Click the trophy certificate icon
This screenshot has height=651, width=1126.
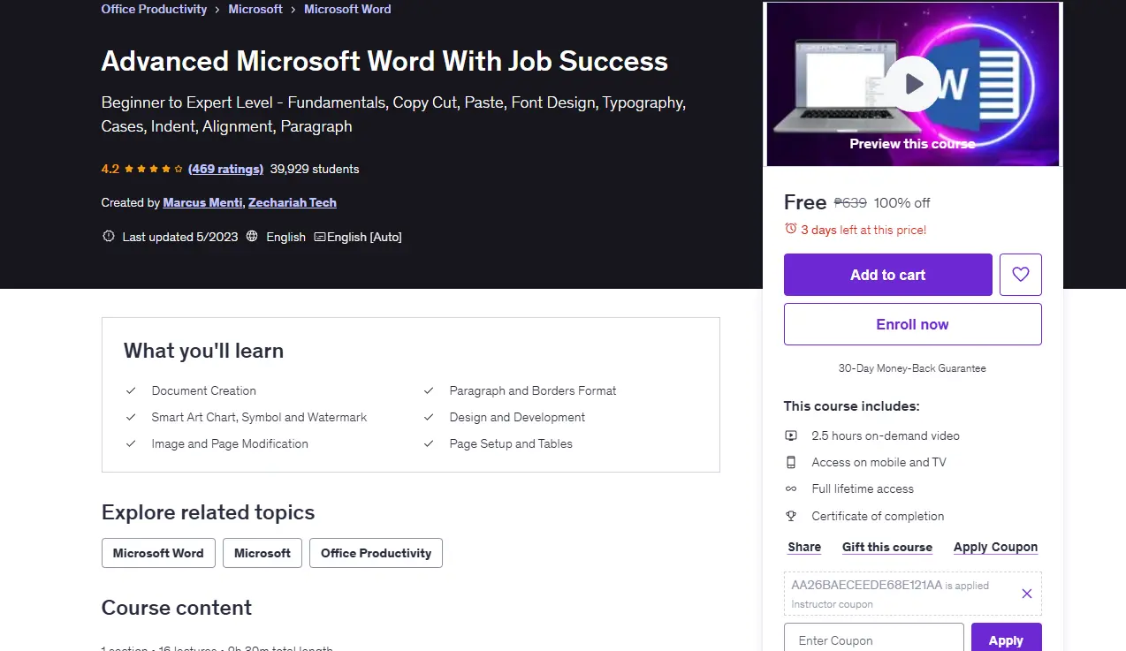791,516
